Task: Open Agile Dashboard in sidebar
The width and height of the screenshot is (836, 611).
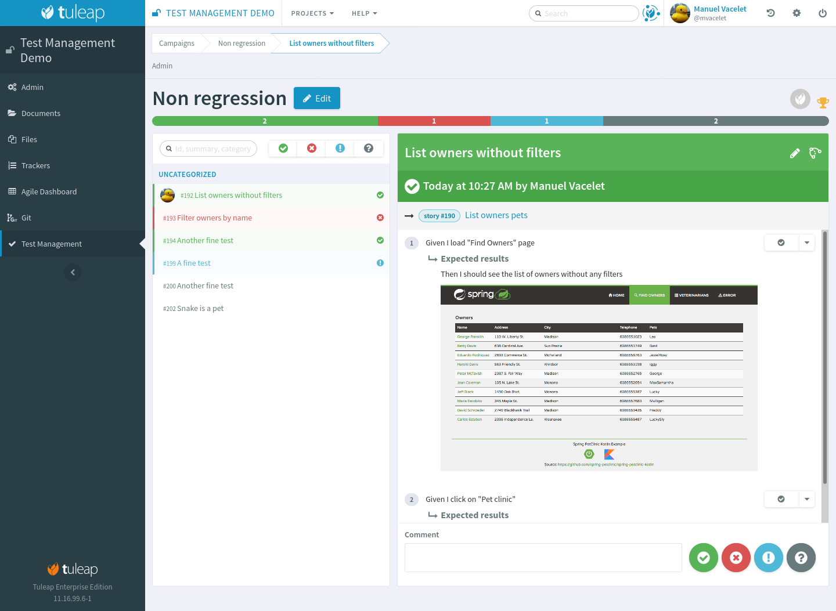Action: coord(49,191)
